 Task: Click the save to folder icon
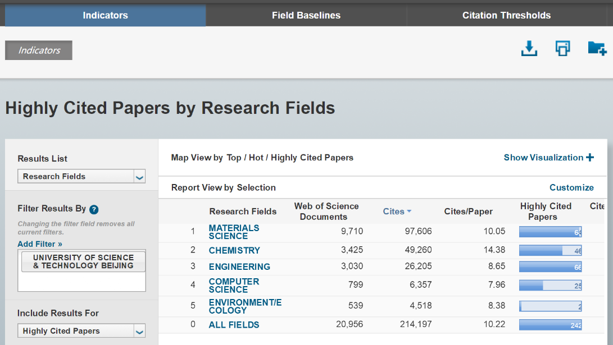point(596,49)
